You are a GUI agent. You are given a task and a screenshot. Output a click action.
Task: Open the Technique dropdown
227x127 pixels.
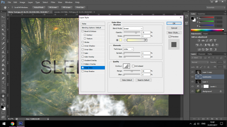point(128,49)
